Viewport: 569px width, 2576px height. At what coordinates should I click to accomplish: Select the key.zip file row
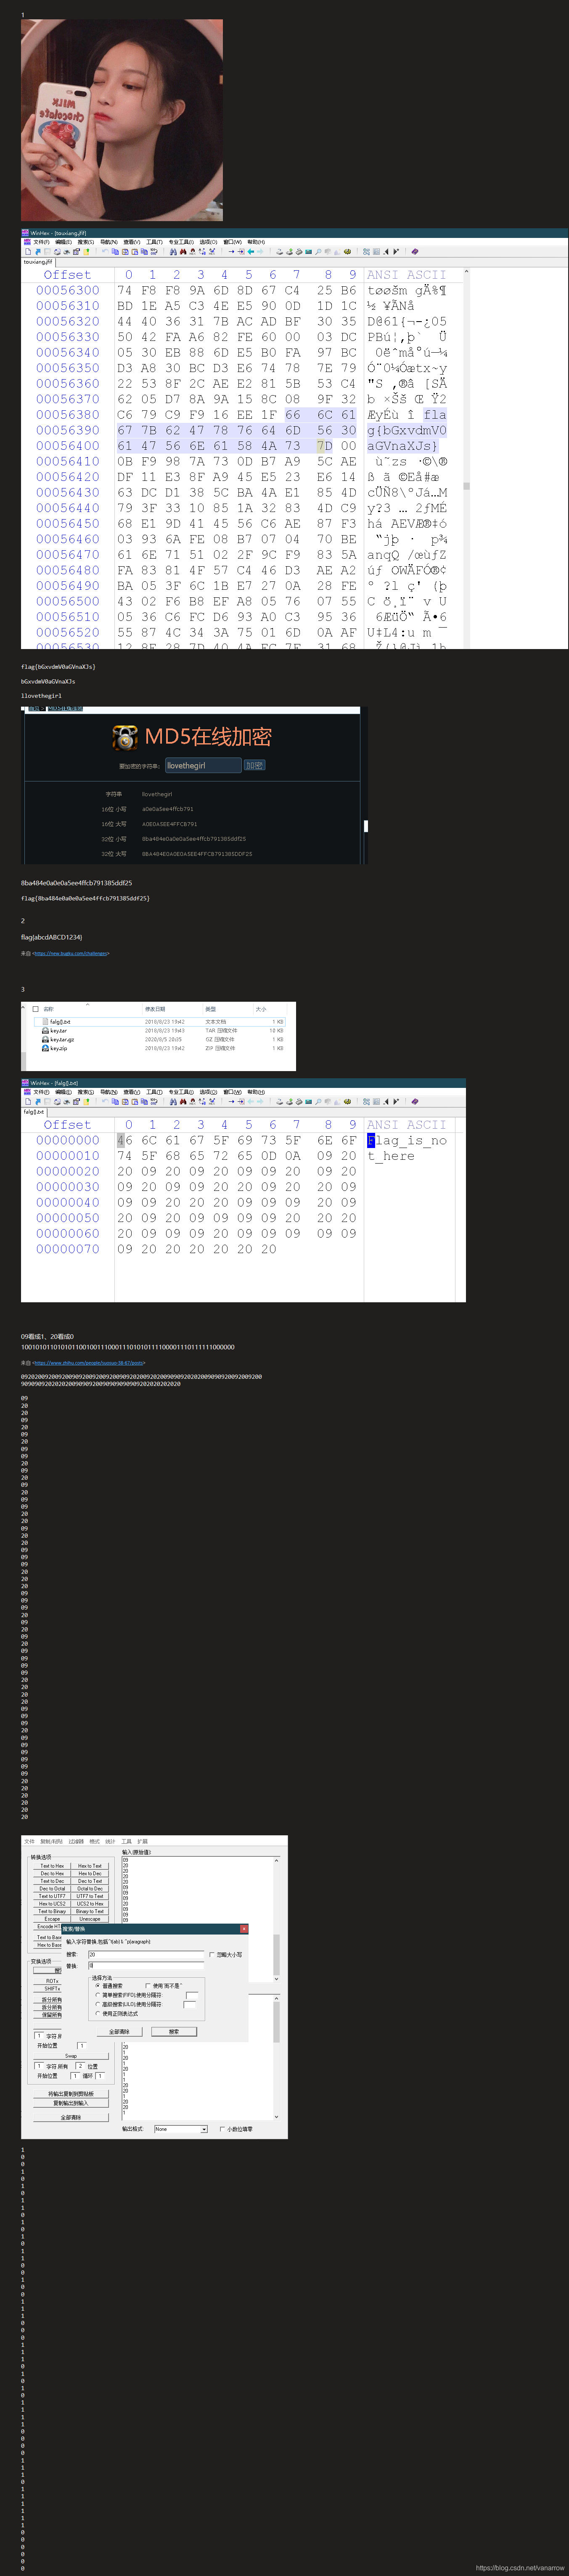[x=160, y=1048]
